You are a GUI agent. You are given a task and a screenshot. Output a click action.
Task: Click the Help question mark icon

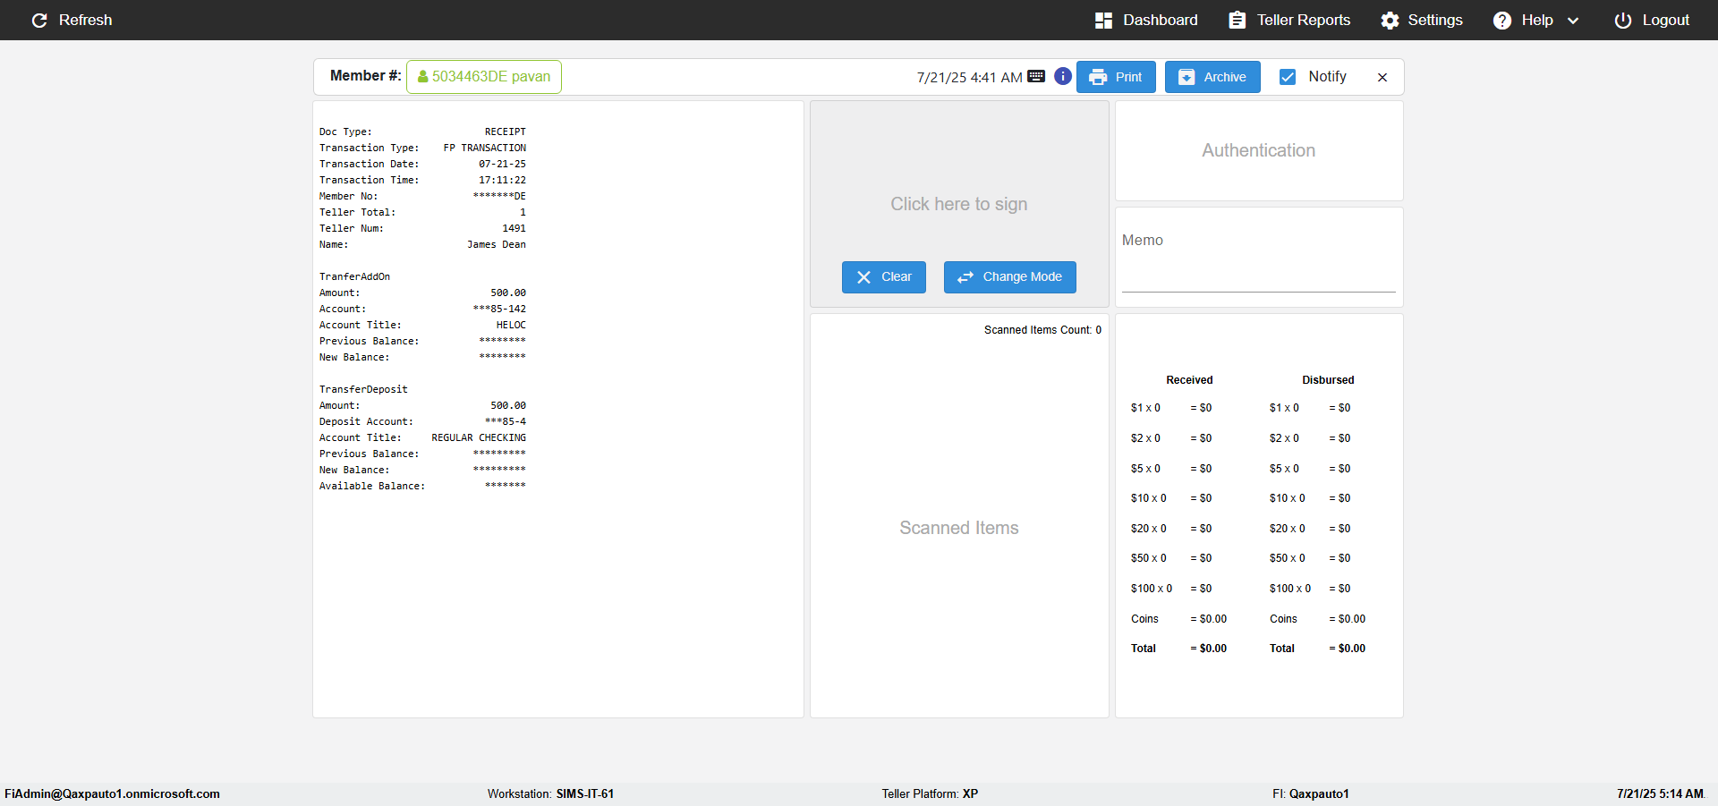(1502, 21)
